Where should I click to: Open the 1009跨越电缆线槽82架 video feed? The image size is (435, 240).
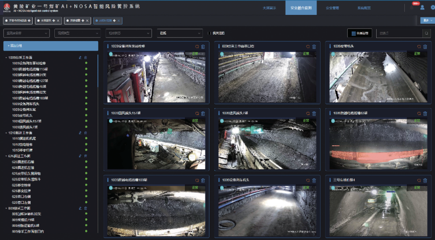pyautogui.click(x=378, y=144)
